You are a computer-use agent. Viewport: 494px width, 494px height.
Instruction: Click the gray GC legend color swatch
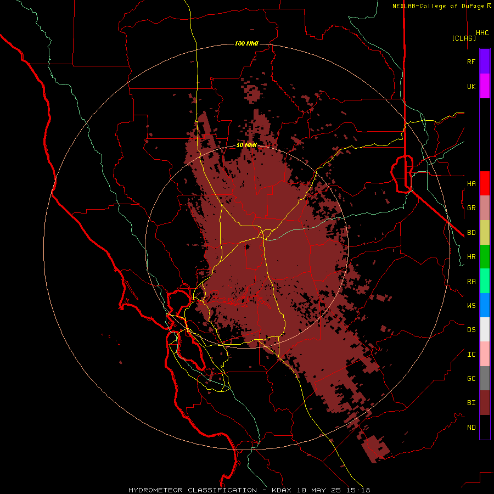(x=485, y=378)
